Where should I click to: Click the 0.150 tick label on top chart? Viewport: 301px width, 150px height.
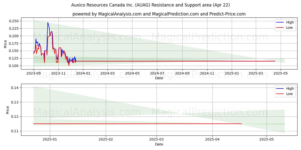point(14,51)
